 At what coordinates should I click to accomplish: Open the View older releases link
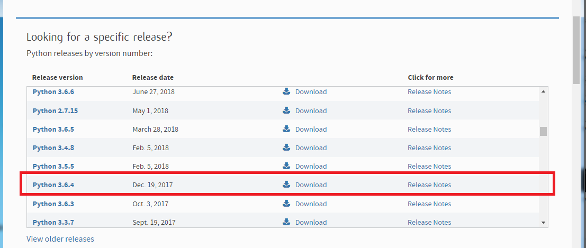60,238
